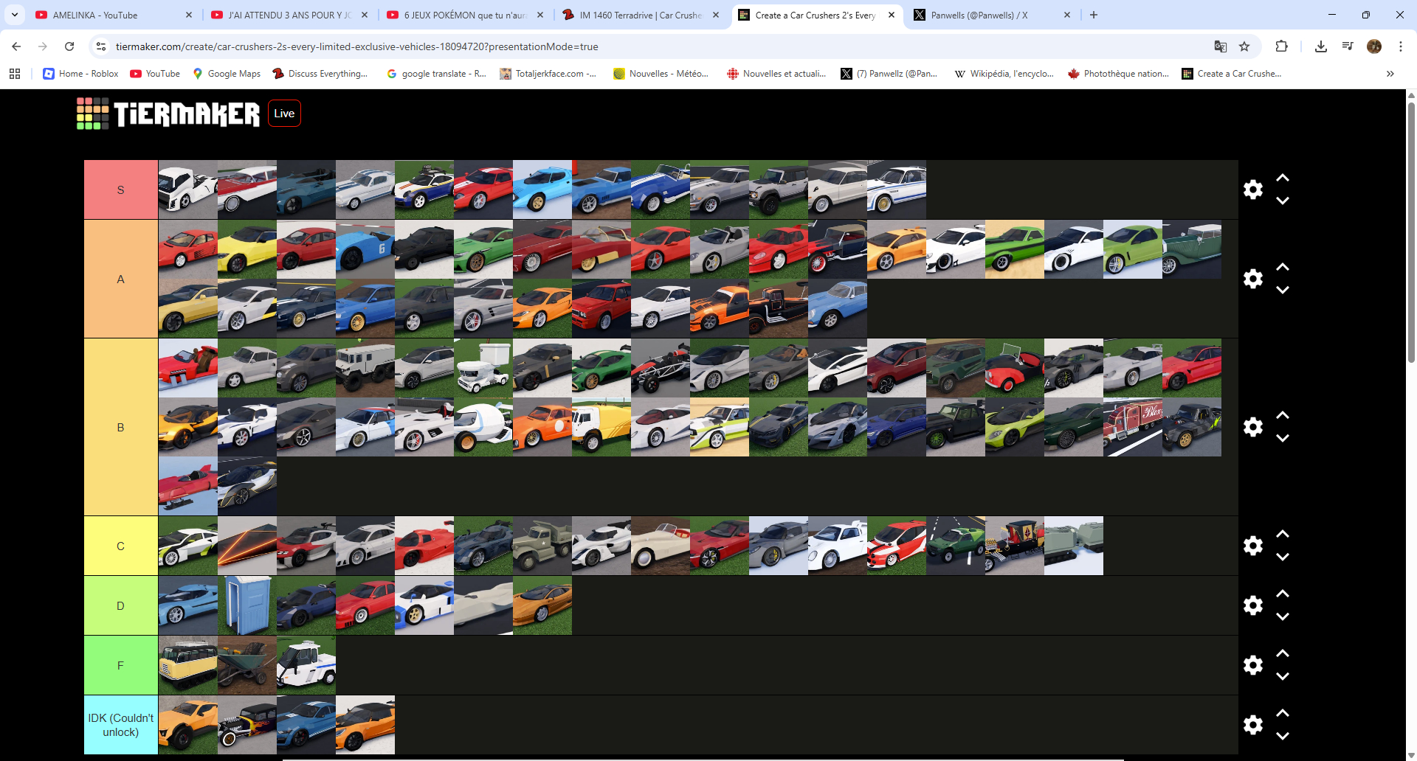Open settings gear for S tier row
1417x761 pixels.
pyautogui.click(x=1252, y=190)
